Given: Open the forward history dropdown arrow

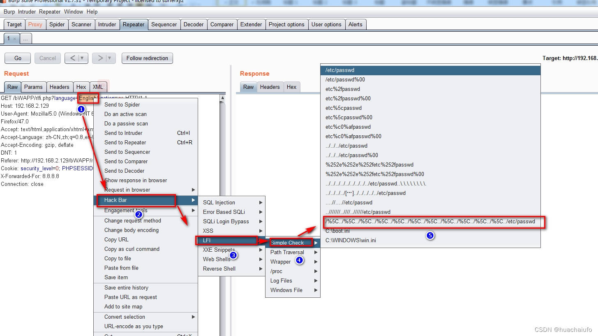Looking at the screenshot, I should (111, 58).
